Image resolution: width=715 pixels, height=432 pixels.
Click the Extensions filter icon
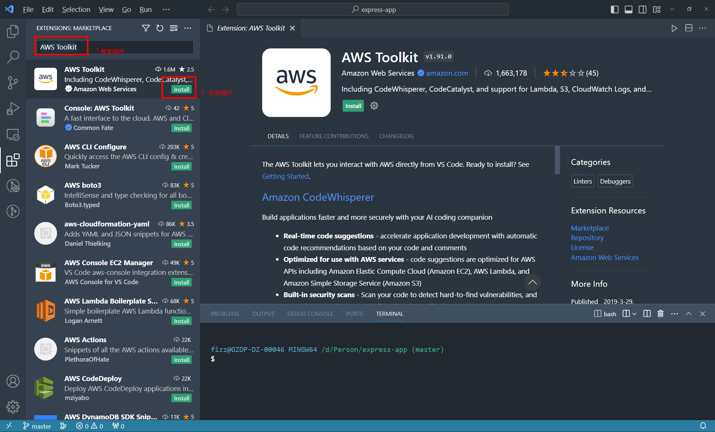(145, 28)
